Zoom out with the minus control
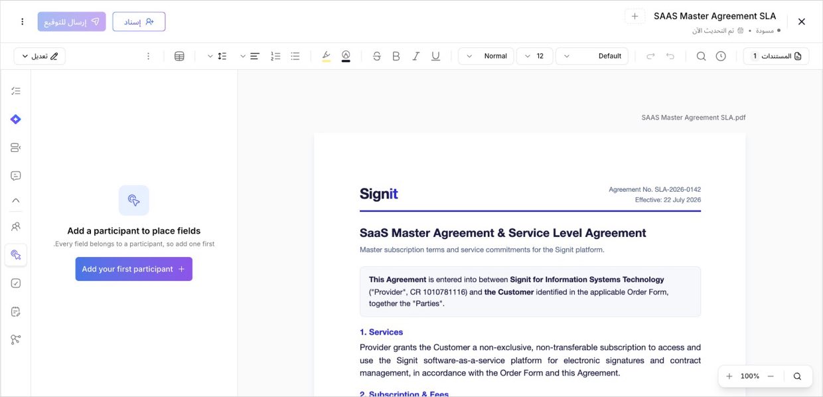 (x=771, y=376)
